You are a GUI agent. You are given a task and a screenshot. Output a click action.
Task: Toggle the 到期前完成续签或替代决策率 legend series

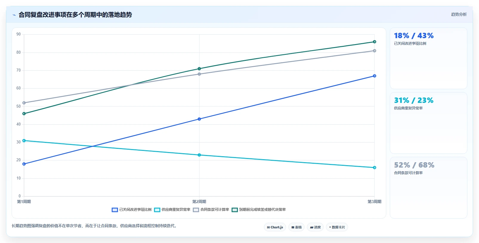(259, 210)
